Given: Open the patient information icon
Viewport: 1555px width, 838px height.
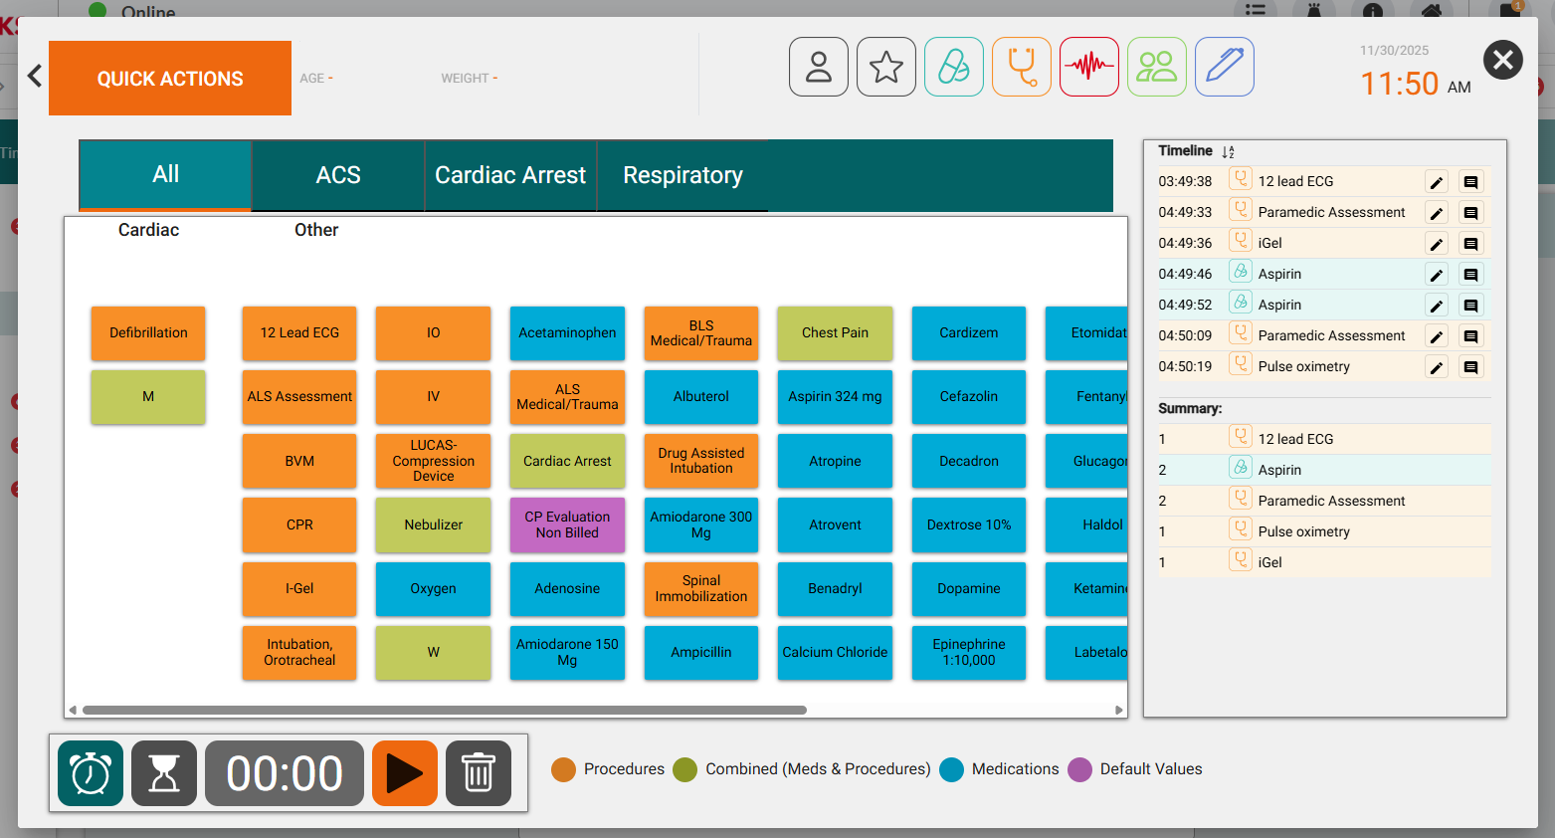Looking at the screenshot, I should (818, 66).
